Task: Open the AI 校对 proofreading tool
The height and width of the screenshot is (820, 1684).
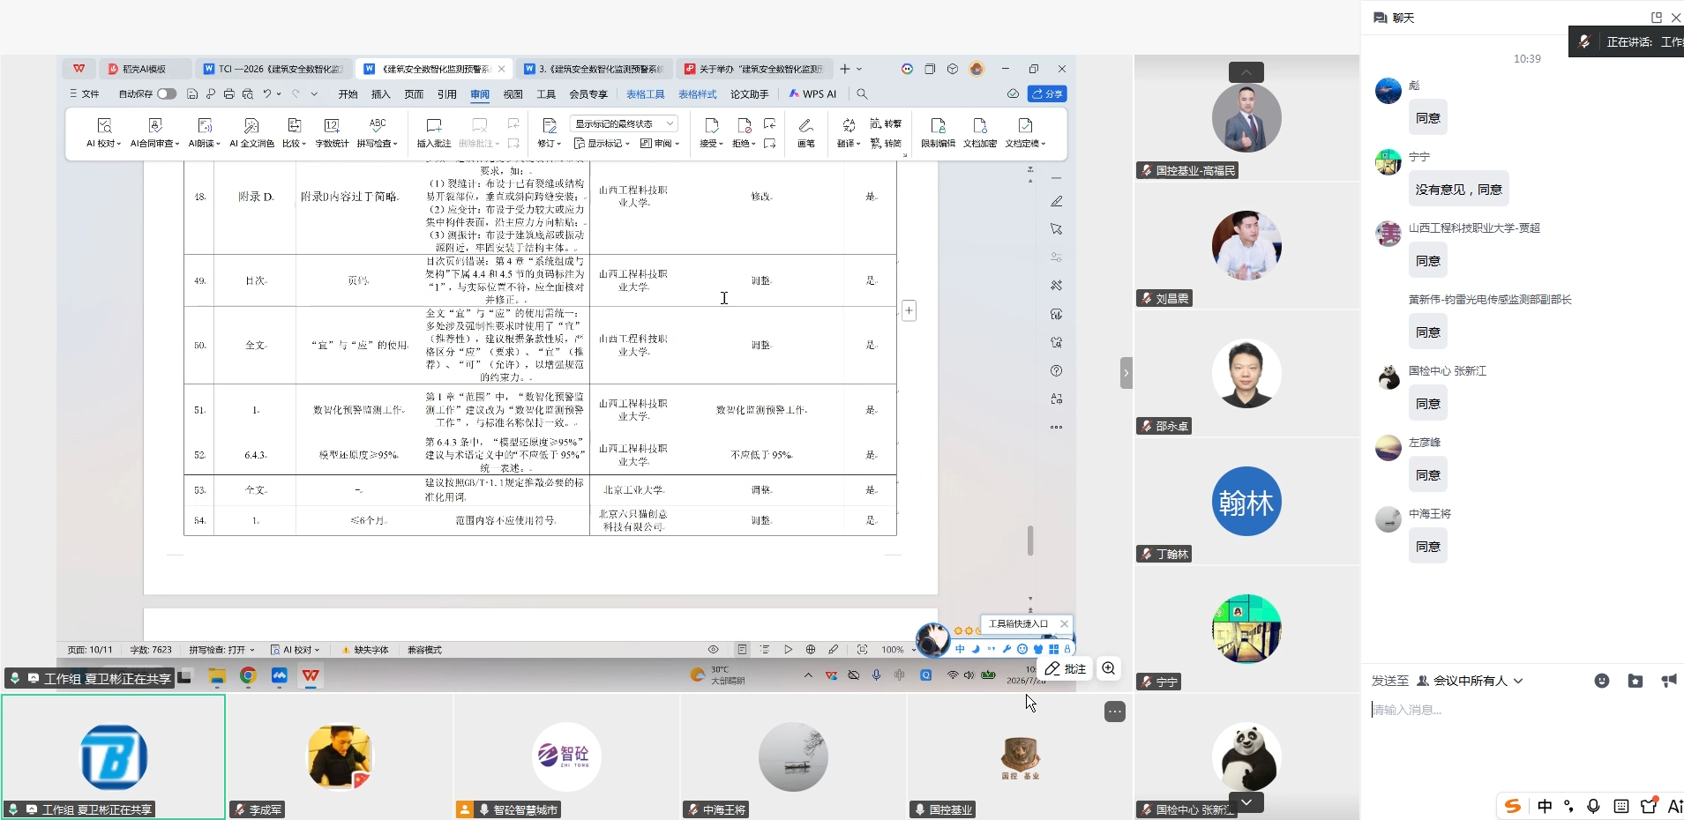Action: click(x=104, y=132)
